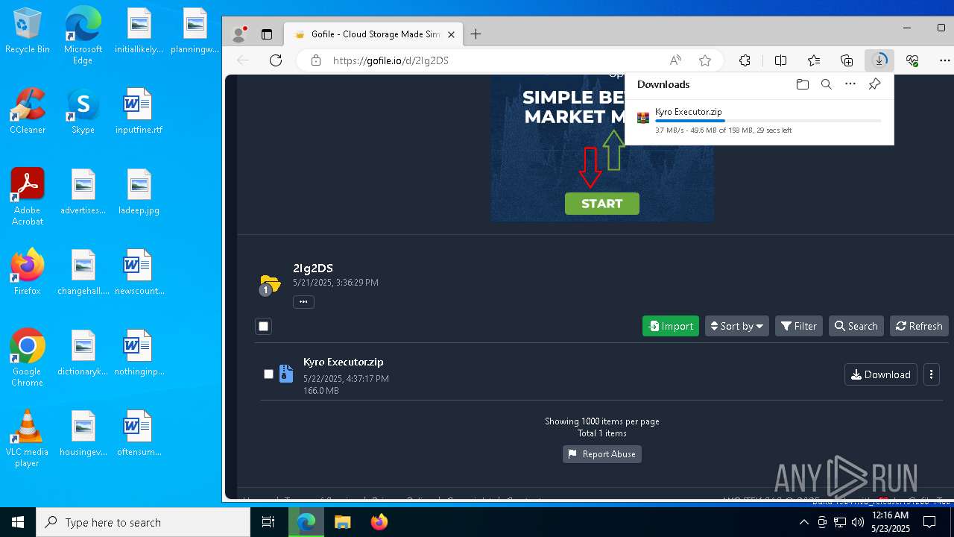The width and height of the screenshot is (954, 537).
Task: Open tab actions menu in Edge
Action: pos(267,34)
